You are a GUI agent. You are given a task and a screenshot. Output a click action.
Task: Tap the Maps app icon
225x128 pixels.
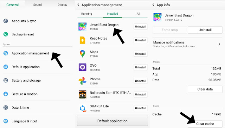(83, 54)
